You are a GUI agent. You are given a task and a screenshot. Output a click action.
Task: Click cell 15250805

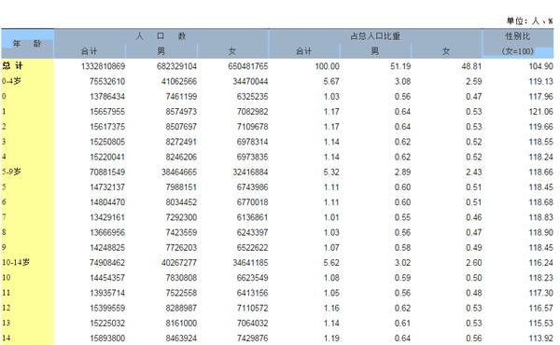[107, 142]
